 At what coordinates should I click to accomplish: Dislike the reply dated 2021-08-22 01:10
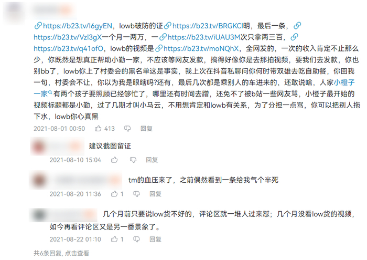[x=136, y=239]
